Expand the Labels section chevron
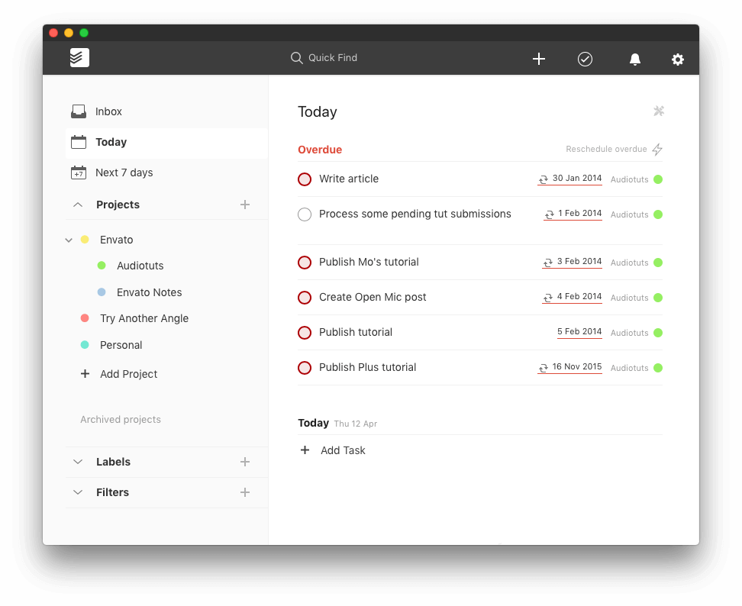742x606 pixels. point(78,462)
